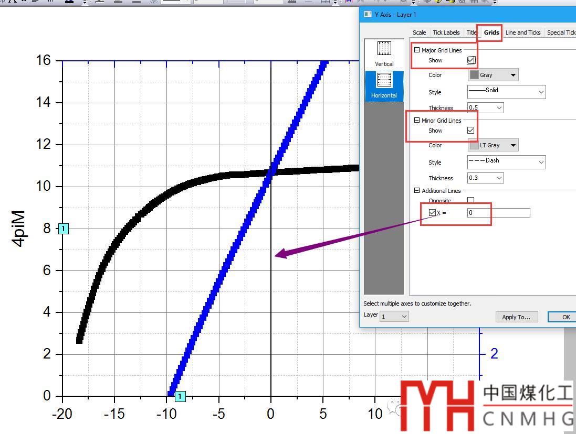Collapse the Additional Lines section
Image resolution: width=576 pixels, height=434 pixels.
417,191
